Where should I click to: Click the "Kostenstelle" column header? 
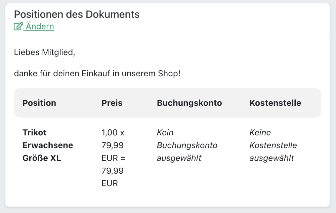pos(275,103)
